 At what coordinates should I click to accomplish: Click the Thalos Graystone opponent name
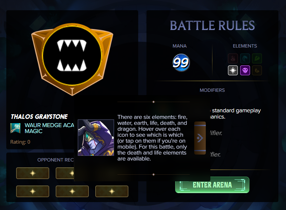tap(39, 117)
